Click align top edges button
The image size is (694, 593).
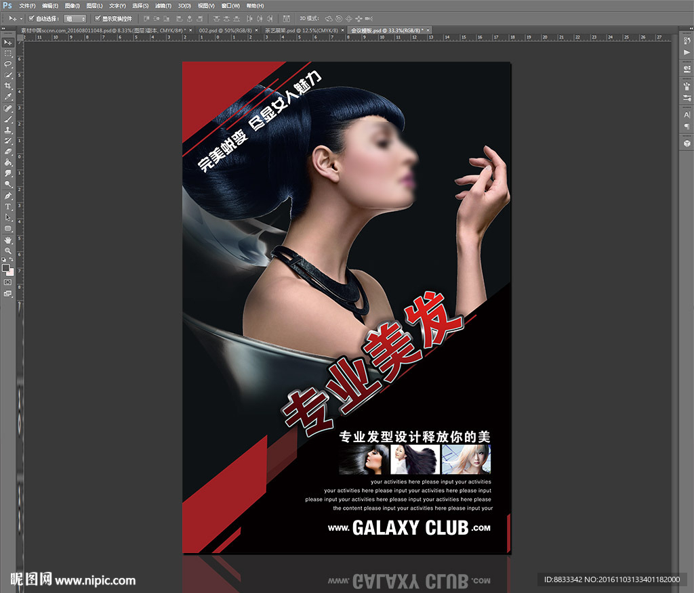(146, 18)
